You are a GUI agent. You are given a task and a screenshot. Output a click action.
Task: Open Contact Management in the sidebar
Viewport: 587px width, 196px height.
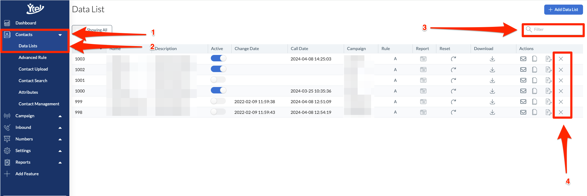tap(39, 104)
